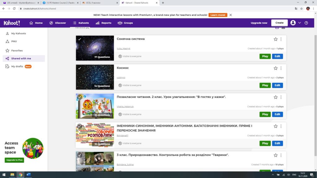
Task: Click the help question mark icon
Action: 306,23
